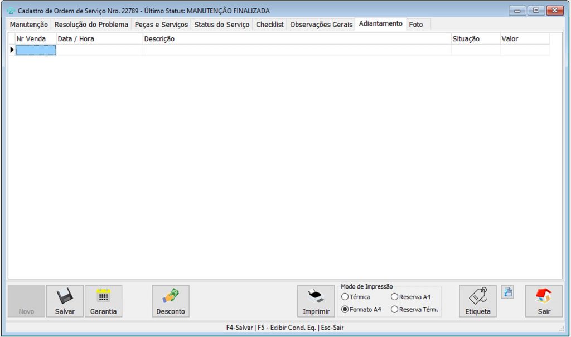
Task: Switch to the Foto tab
Action: [x=416, y=25]
